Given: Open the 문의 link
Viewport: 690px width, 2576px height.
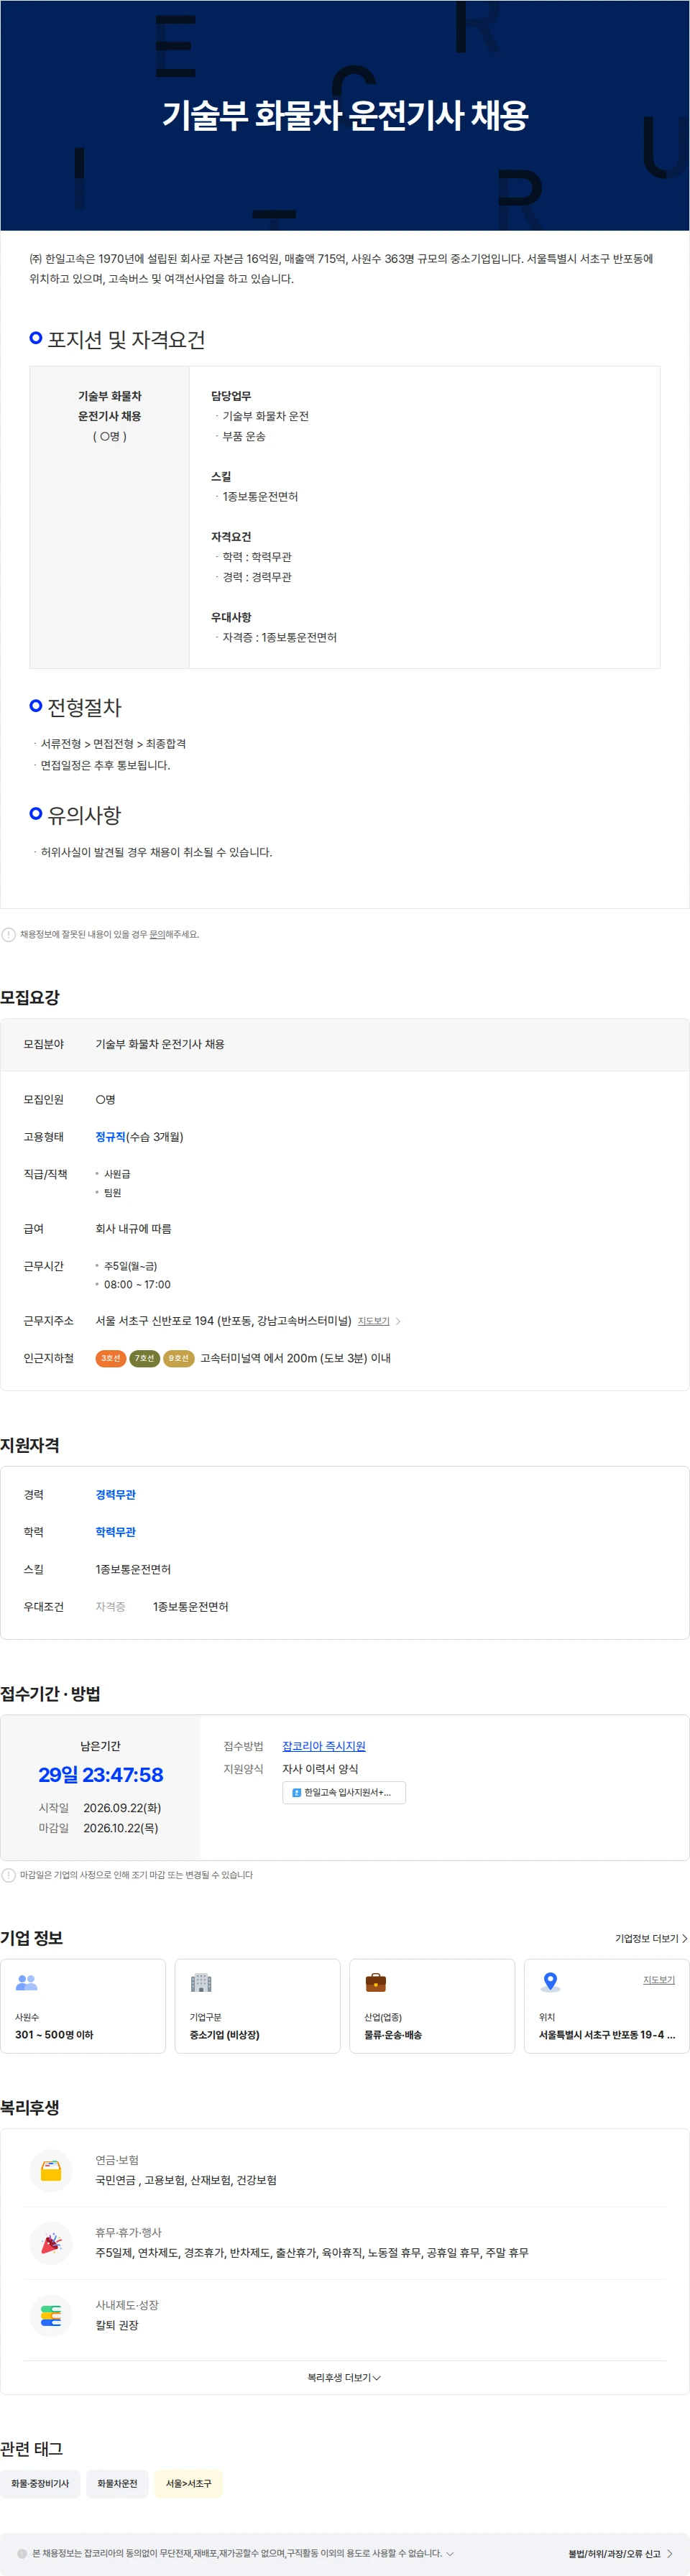Looking at the screenshot, I should tap(157, 934).
